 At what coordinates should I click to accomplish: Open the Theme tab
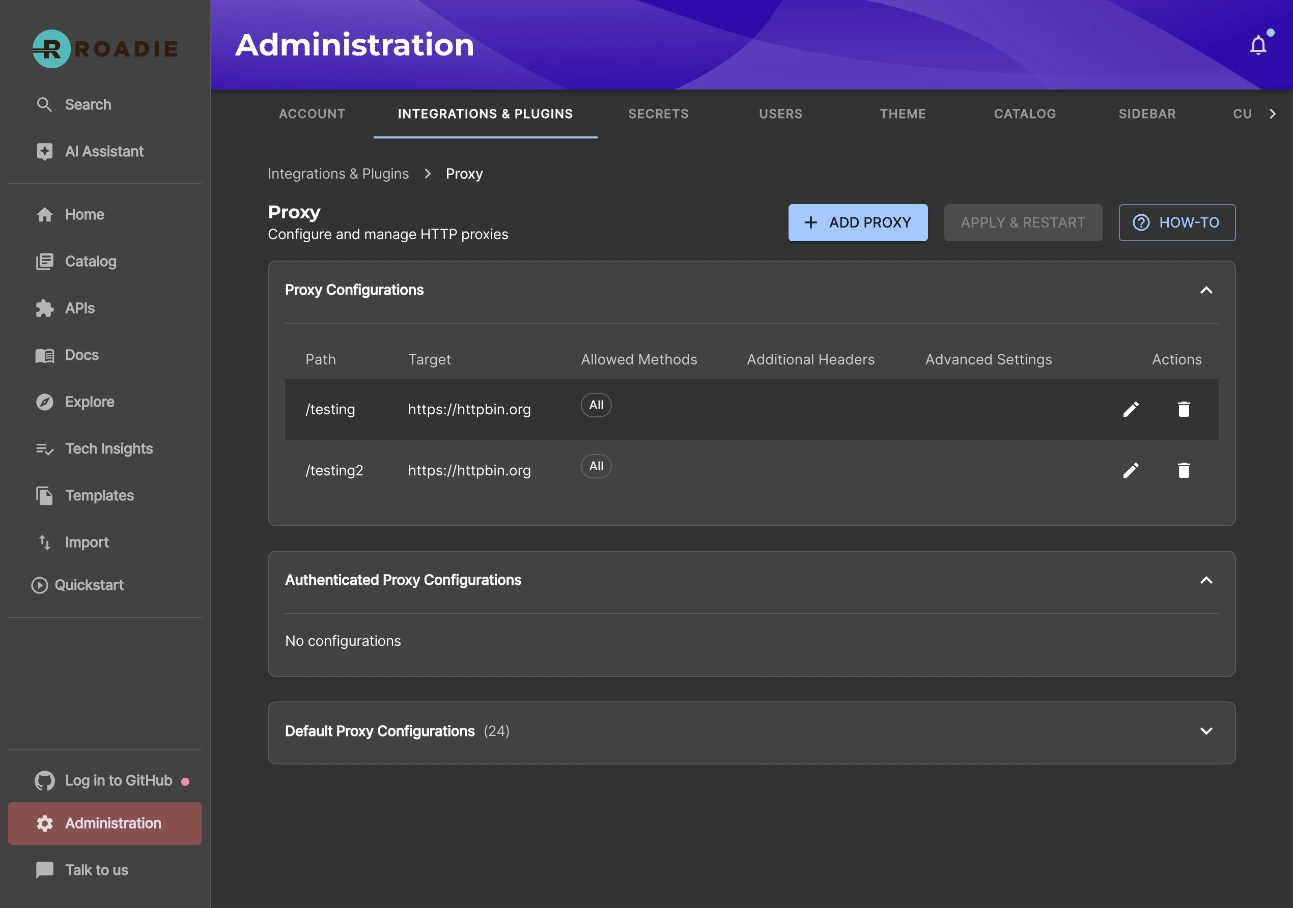click(902, 113)
